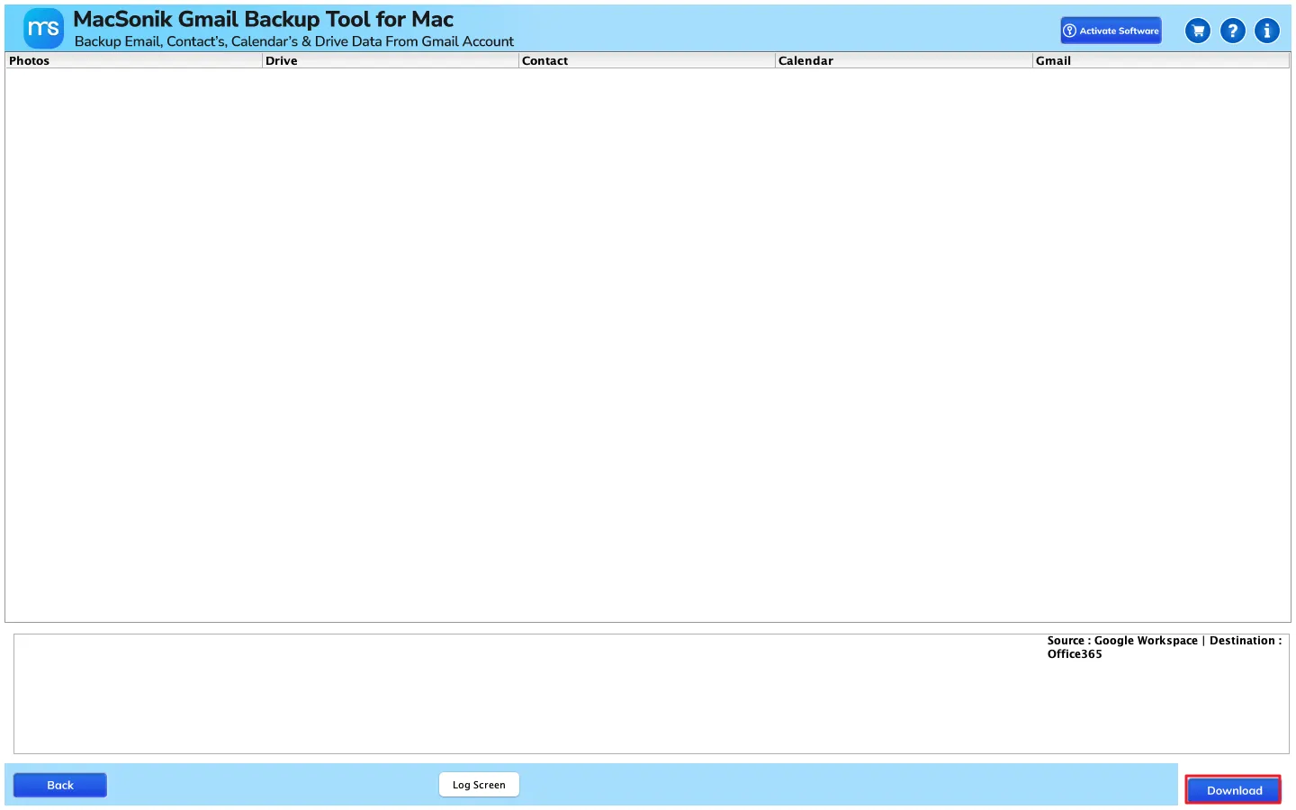Select the Drive column header
Viewport: 1296px width, 810px height.
pos(391,60)
